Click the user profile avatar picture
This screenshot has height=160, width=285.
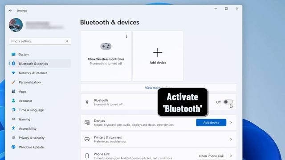(16, 25)
